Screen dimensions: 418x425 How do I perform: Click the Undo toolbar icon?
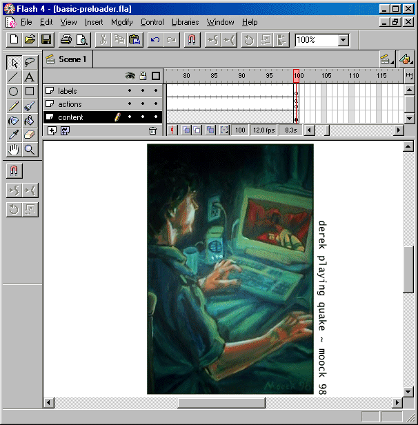tap(155, 40)
